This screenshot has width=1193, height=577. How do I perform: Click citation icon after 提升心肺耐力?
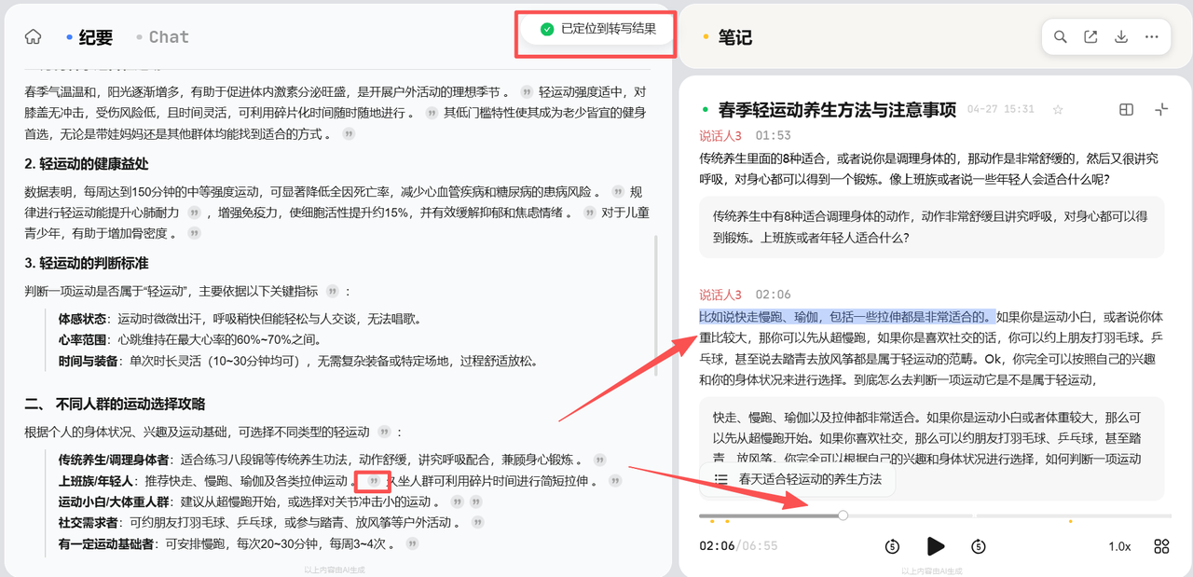coord(195,213)
